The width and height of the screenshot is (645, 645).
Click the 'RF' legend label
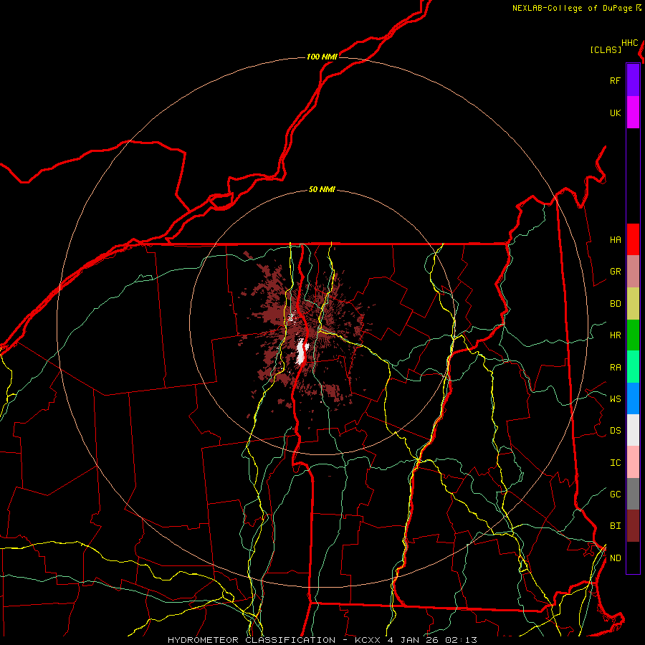pyautogui.click(x=615, y=81)
